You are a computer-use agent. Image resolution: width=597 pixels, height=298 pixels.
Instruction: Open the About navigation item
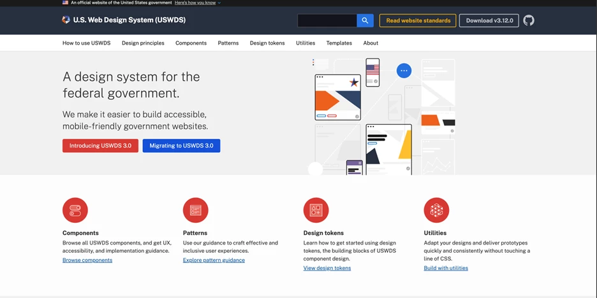point(371,43)
